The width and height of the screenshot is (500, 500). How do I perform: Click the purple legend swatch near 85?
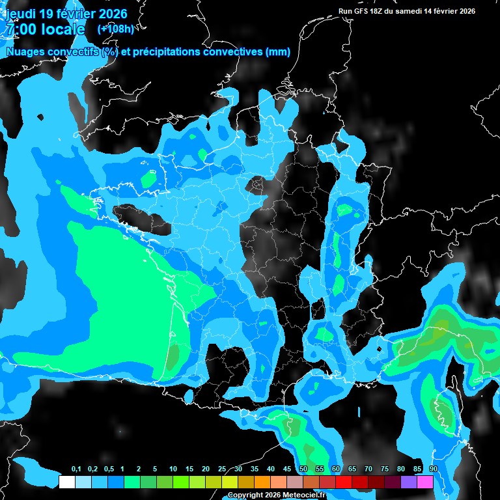pyautogui.click(x=408, y=482)
